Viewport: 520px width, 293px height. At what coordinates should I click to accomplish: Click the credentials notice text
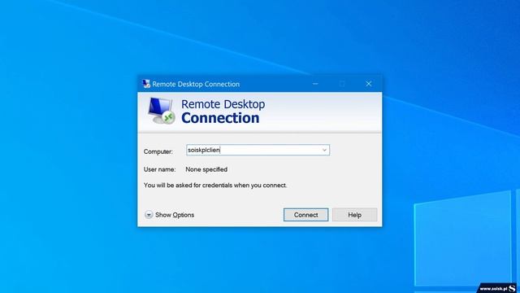pyautogui.click(x=215, y=186)
